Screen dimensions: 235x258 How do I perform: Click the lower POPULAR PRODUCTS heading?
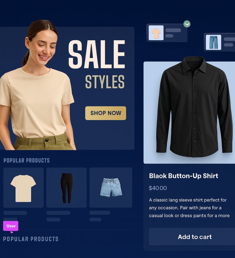[31, 239]
